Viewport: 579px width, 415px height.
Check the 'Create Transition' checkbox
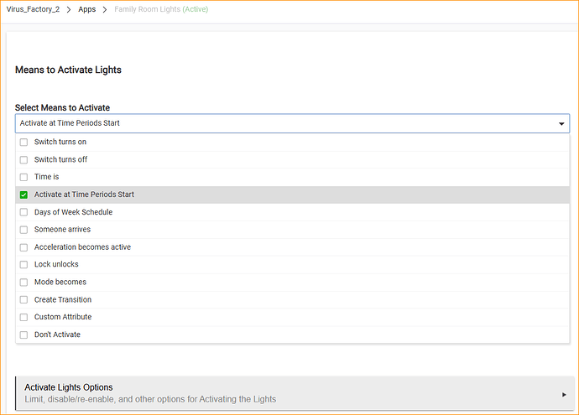tap(23, 300)
